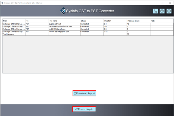Click the File Name column header

click(x=64, y=21)
